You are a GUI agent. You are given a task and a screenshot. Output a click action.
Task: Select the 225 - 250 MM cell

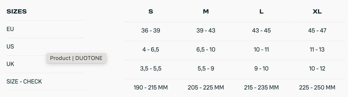[317, 87]
